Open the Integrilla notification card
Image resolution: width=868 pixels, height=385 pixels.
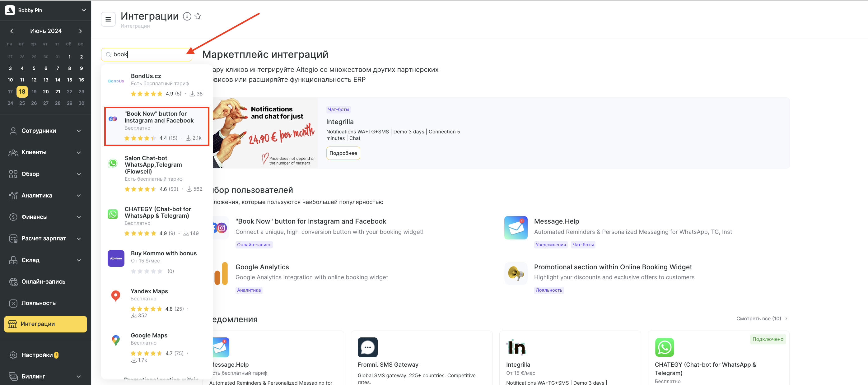click(x=570, y=358)
